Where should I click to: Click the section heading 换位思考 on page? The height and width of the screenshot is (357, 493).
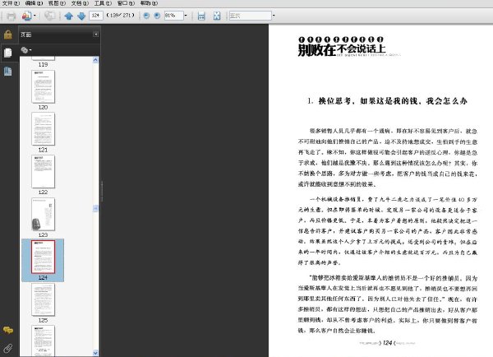pyautogui.click(x=387, y=101)
